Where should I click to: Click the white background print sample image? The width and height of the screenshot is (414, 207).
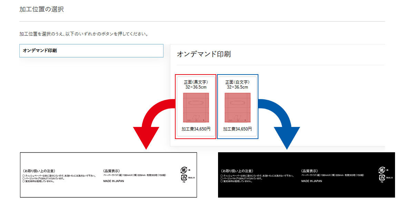pos(108,175)
